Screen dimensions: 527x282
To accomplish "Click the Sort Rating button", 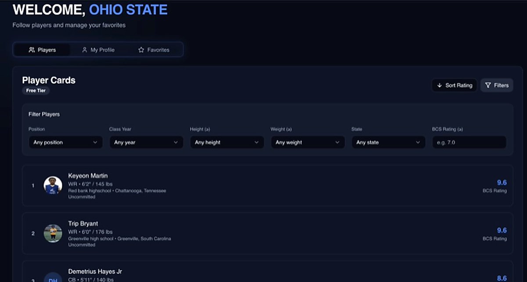I will click(454, 85).
